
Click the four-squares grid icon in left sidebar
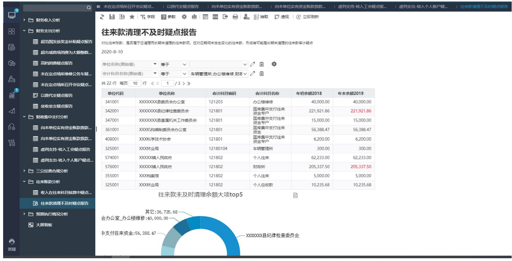coord(11,32)
